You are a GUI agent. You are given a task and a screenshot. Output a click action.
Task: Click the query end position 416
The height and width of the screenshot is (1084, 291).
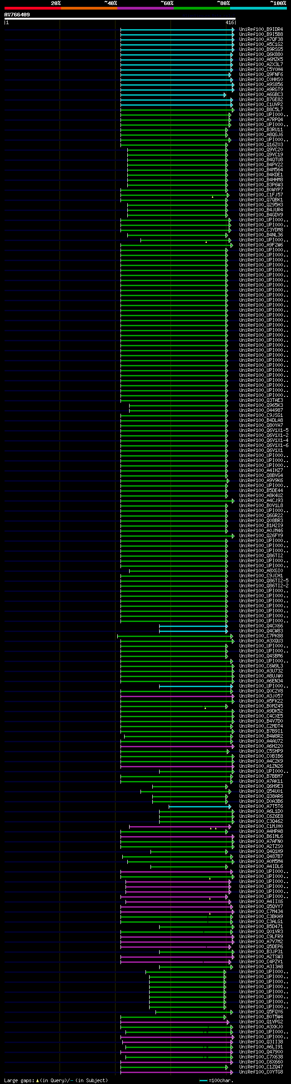229,22
